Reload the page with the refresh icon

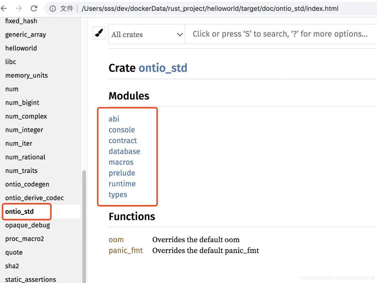[x=34, y=8]
